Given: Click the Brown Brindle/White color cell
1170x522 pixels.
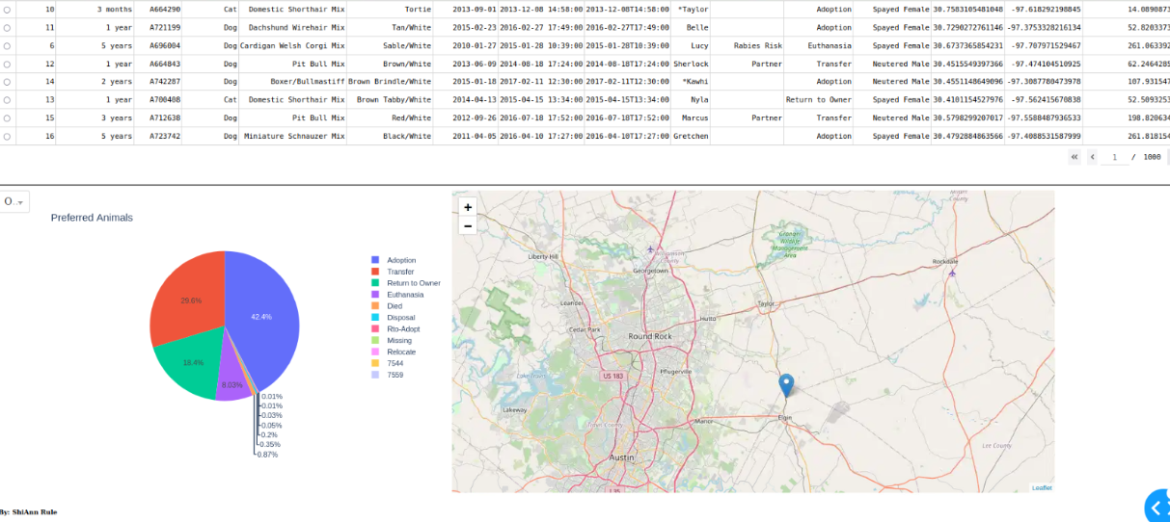Looking at the screenshot, I should (390, 82).
